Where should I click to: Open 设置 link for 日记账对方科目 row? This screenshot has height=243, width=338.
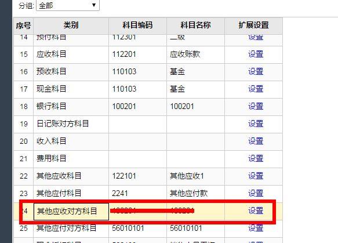coord(256,124)
